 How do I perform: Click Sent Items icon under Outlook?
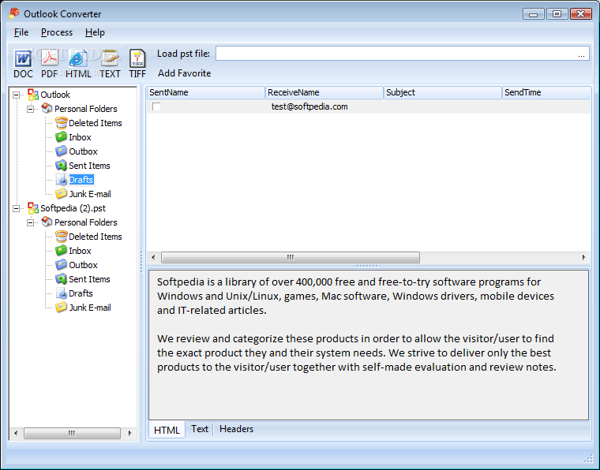pyautogui.click(x=62, y=166)
